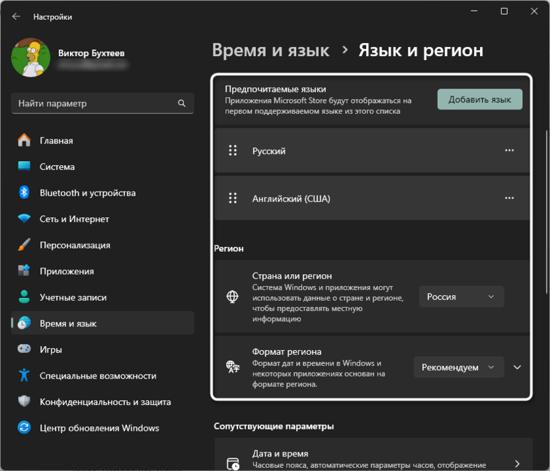550x471 pixels.
Task: Click the apps icon for Приложения
Action: [x=24, y=271]
